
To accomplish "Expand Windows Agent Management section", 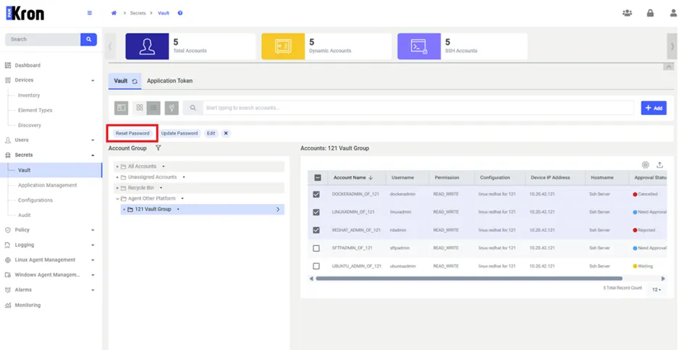I will [x=93, y=276].
